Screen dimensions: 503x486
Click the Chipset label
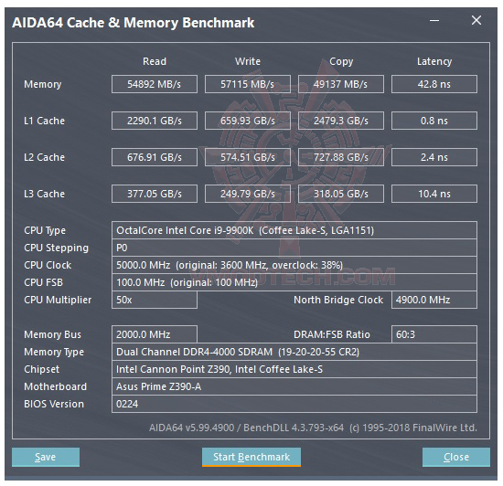pos(41,369)
